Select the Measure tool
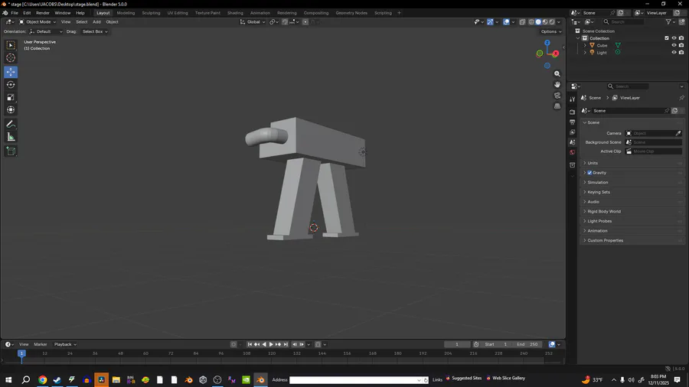The image size is (689, 387). (x=11, y=138)
